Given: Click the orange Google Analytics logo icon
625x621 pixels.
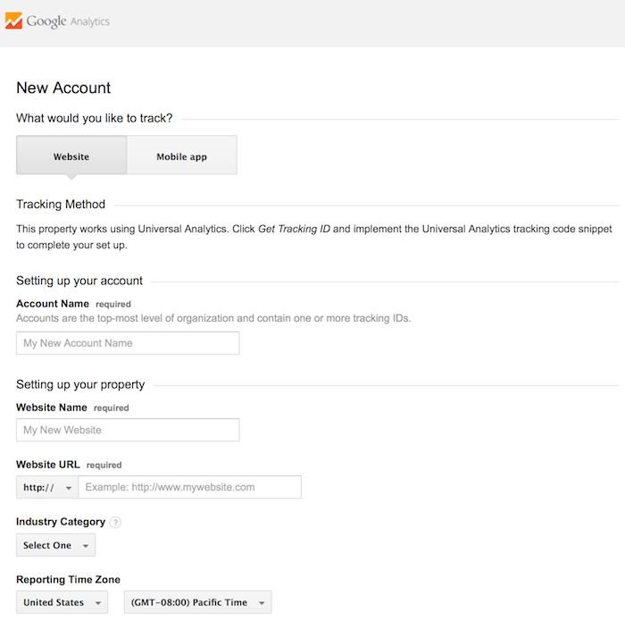Looking at the screenshot, I should [x=13, y=21].
